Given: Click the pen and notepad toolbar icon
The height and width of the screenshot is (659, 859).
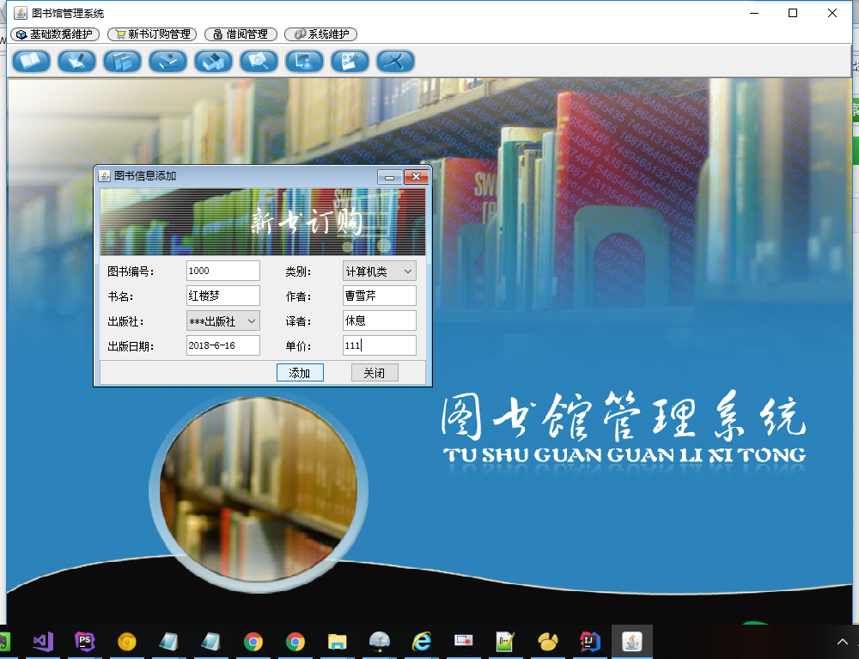Looking at the screenshot, I should click(77, 61).
